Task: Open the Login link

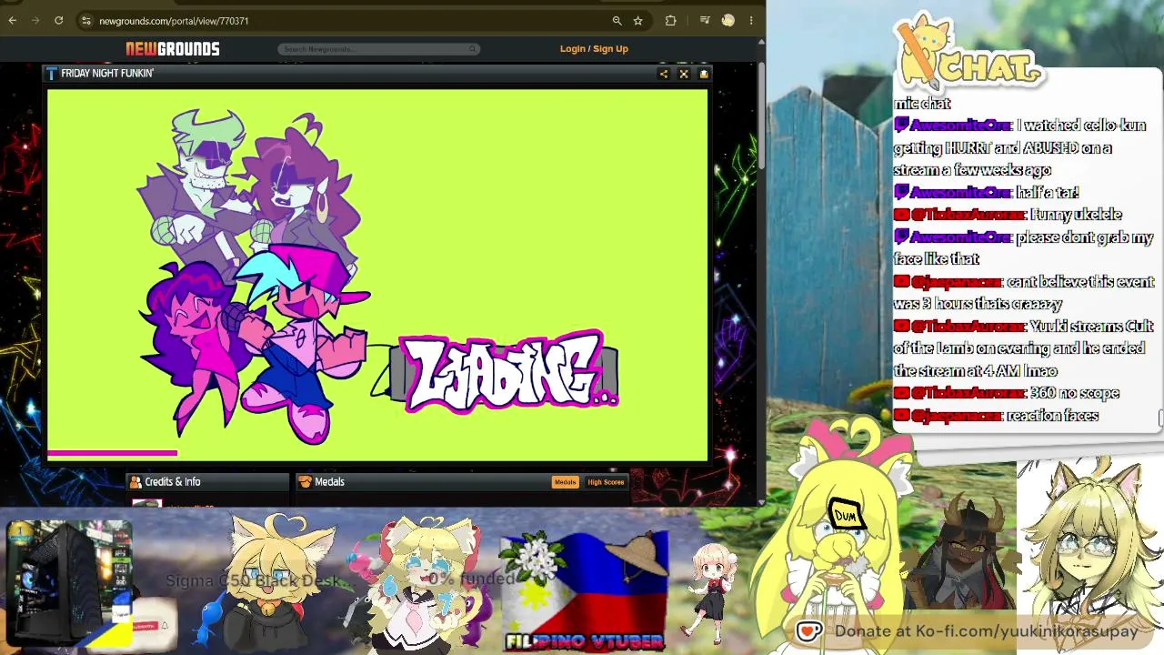Action: 572,49
